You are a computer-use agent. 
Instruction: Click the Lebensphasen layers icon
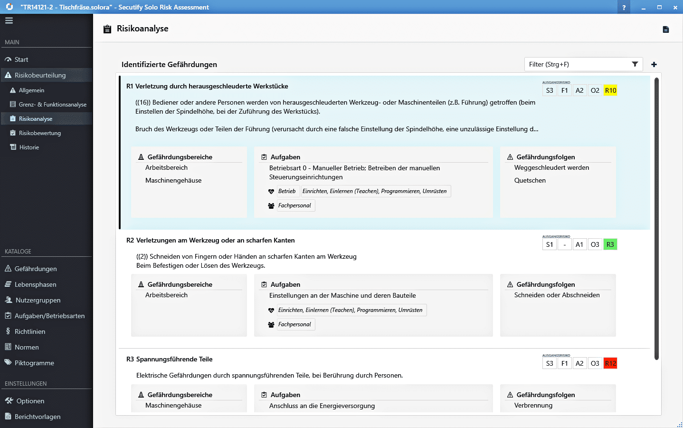8,284
